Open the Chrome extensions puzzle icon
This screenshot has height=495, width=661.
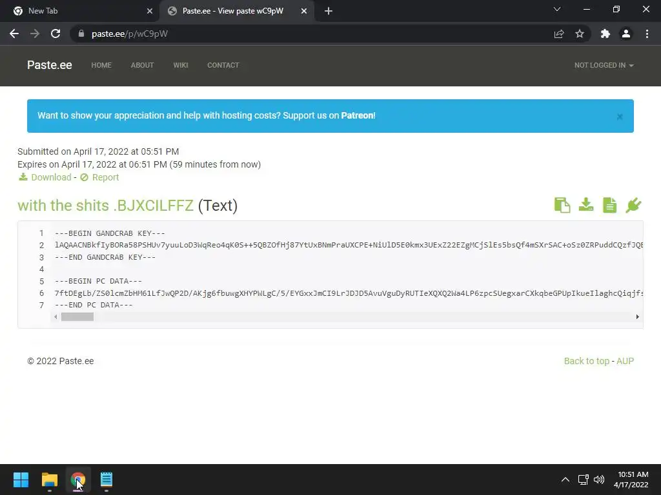point(605,34)
